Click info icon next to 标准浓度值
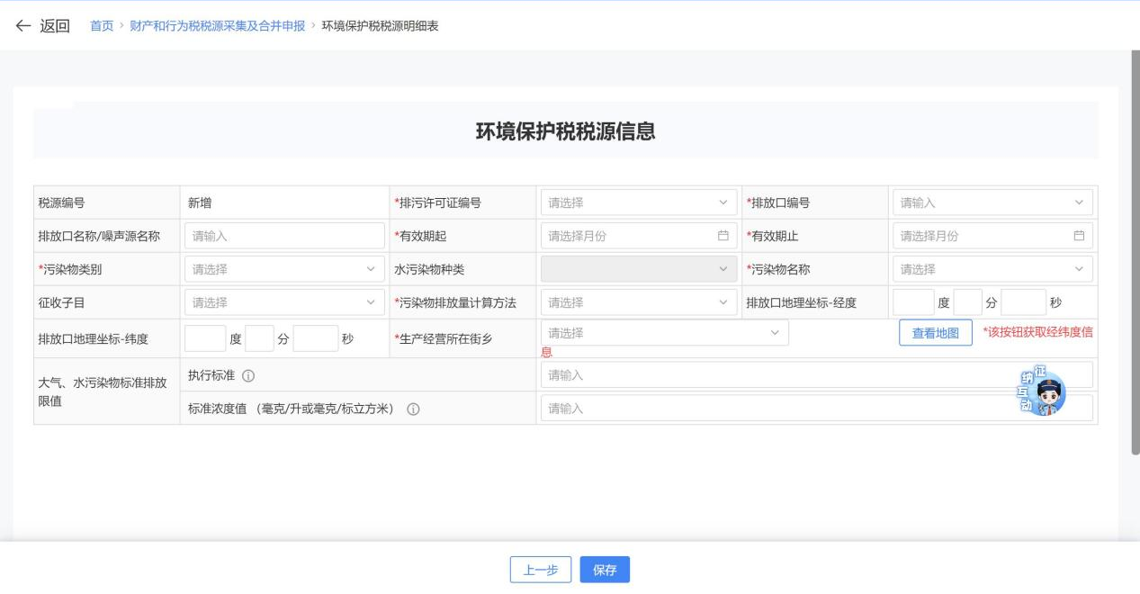Screen dimensions: 1140x594 click(414, 409)
